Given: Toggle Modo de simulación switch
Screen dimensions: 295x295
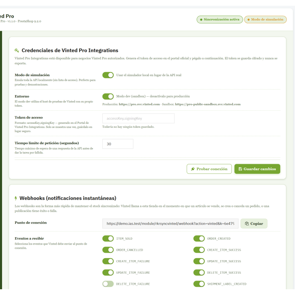Looking at the screenshot, I should (x=108, y=75).
